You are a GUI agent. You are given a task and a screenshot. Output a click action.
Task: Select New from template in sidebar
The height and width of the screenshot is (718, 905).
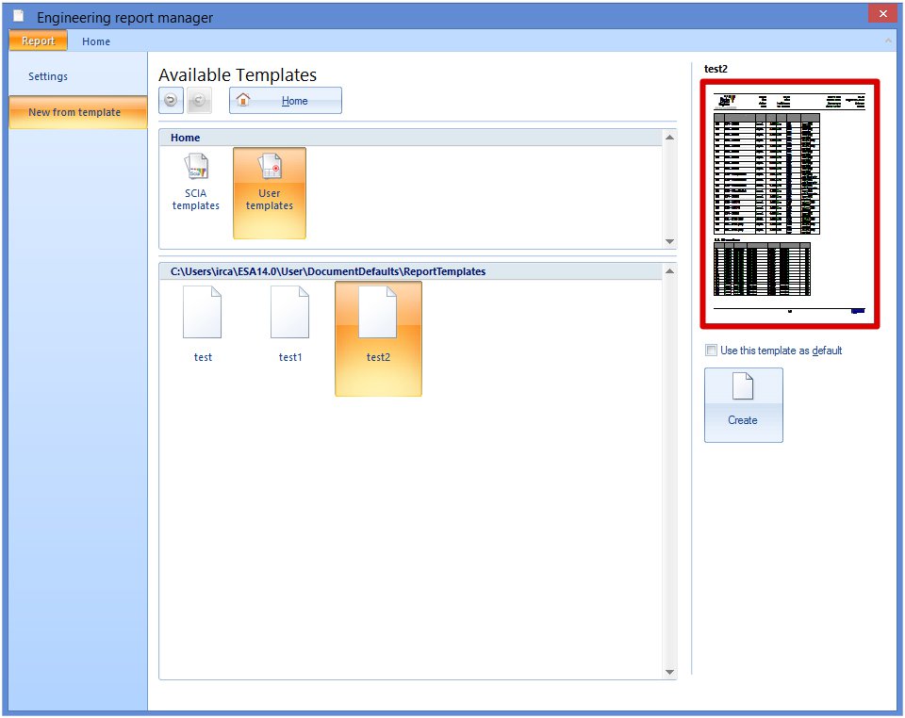(x=74, y=112)
